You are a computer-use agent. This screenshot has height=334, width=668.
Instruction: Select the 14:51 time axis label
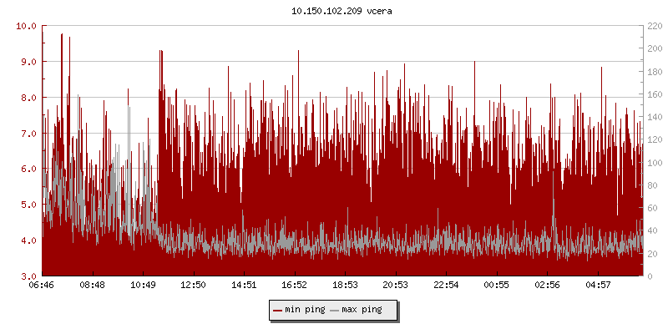tap(244, 285)
